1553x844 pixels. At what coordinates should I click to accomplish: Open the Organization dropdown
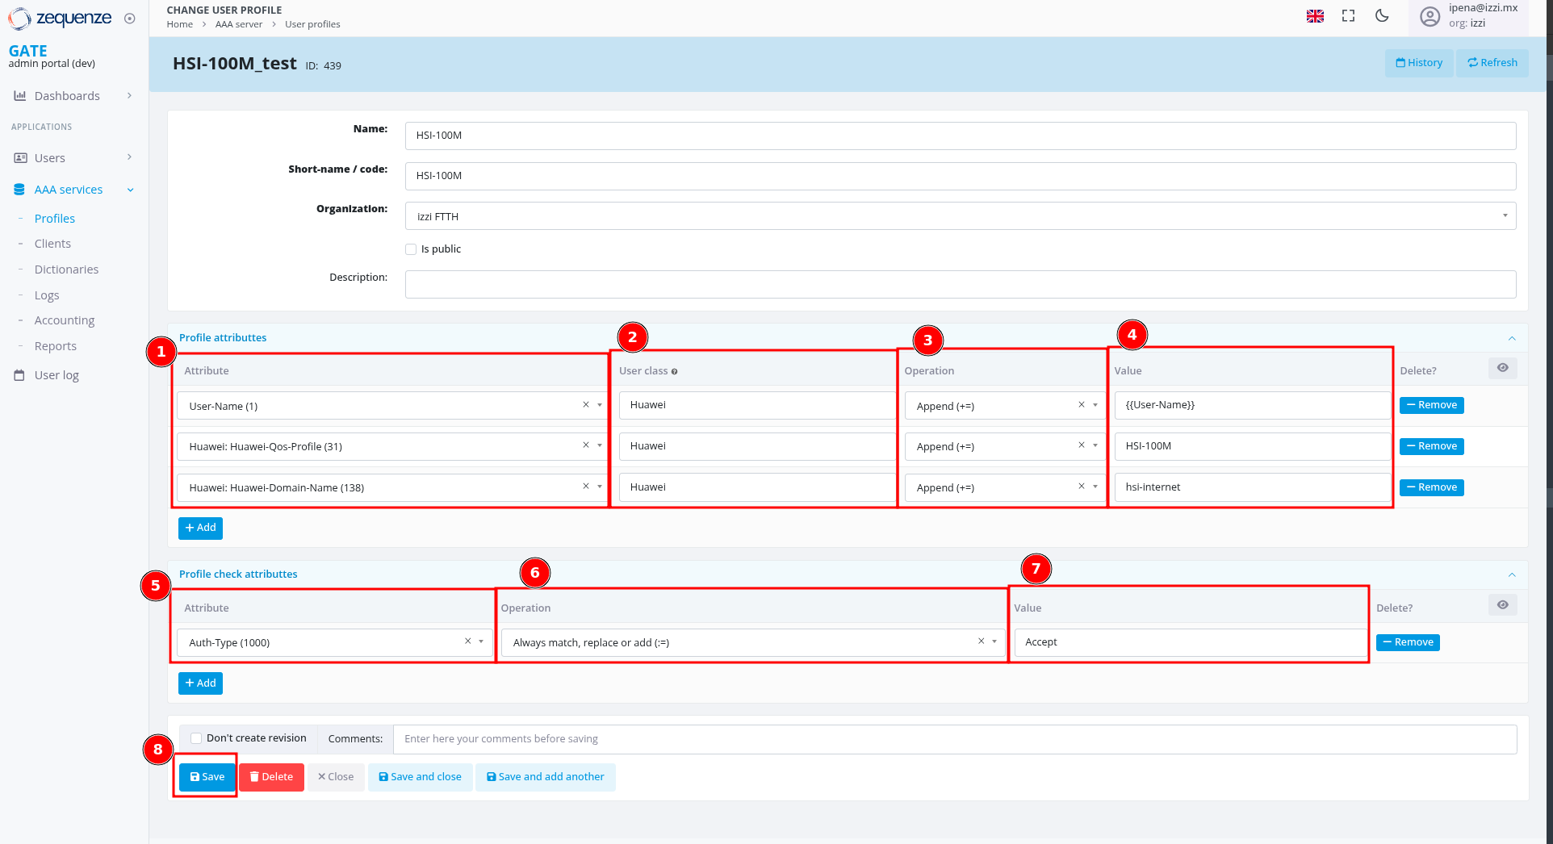pos(1504,215)
